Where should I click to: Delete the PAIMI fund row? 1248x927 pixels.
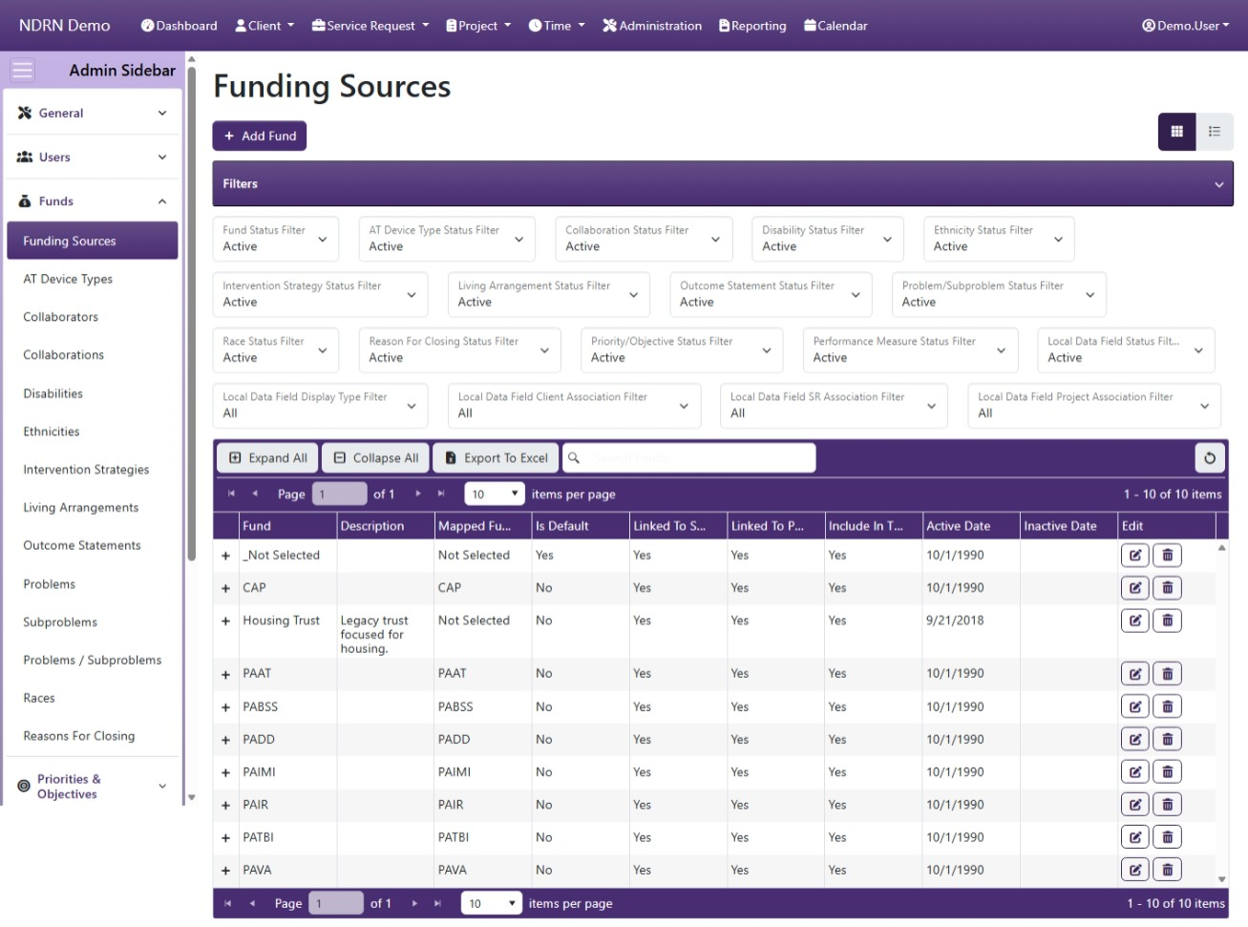click(1167, 771)
